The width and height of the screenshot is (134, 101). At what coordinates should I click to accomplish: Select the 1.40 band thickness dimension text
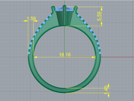(x=106, y=90)
